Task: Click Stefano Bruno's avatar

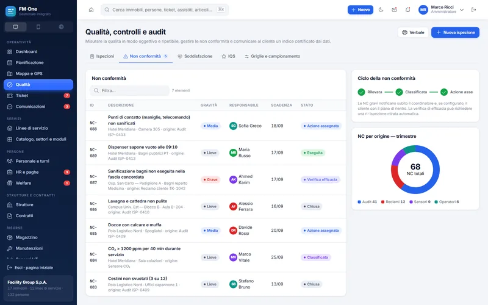Action: [233, 284]
